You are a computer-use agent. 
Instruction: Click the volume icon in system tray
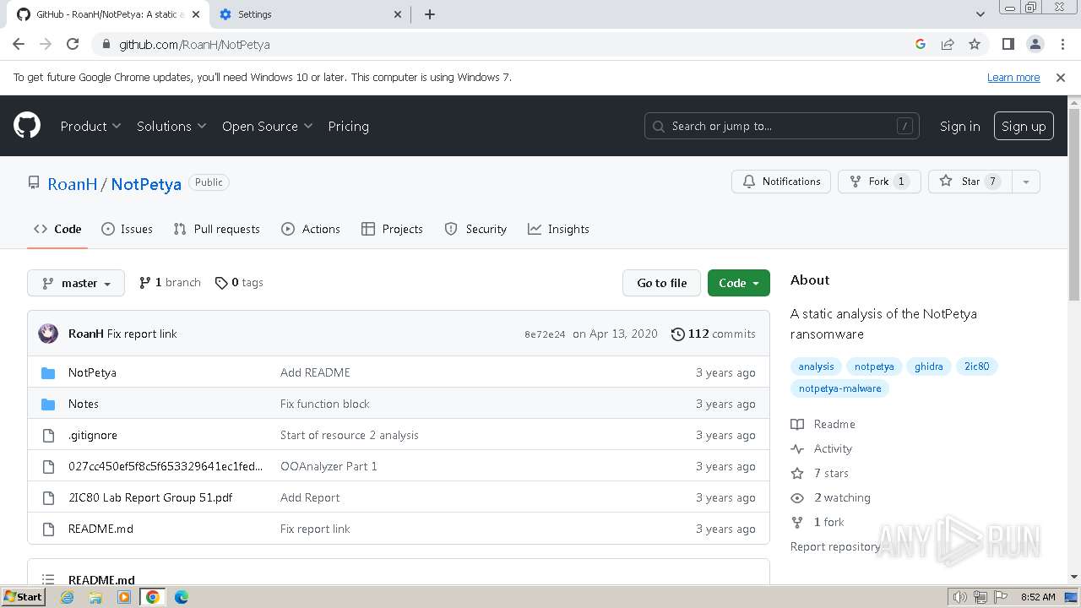click(959, 597)
